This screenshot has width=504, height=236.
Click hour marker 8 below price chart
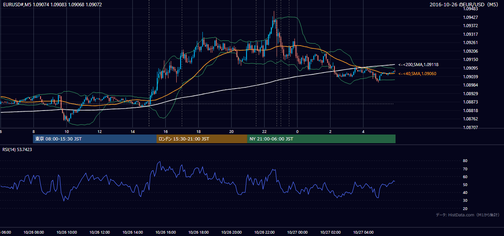pos(34,131)
